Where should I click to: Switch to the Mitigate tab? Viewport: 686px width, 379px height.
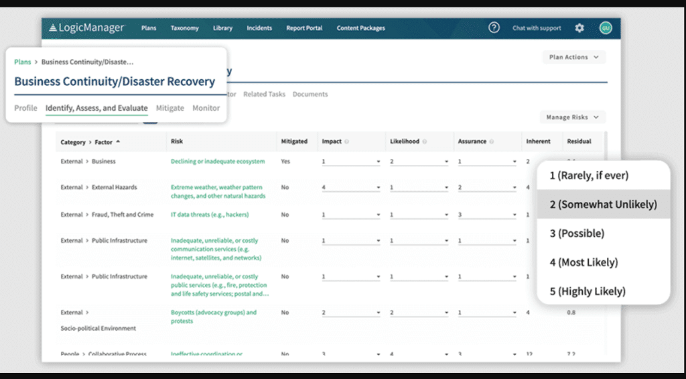(x=170, y=108)
